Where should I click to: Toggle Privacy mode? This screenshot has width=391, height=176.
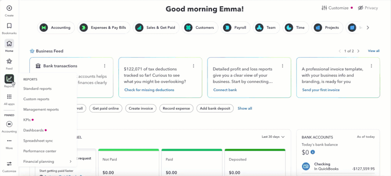click(368, 8)
